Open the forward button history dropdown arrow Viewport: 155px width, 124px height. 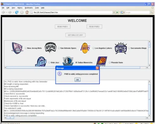click(x=13, y=12)
